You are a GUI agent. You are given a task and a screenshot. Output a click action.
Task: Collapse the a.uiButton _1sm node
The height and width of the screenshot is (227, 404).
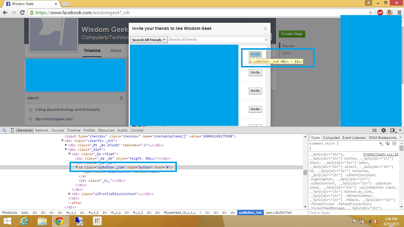point(76,167)
